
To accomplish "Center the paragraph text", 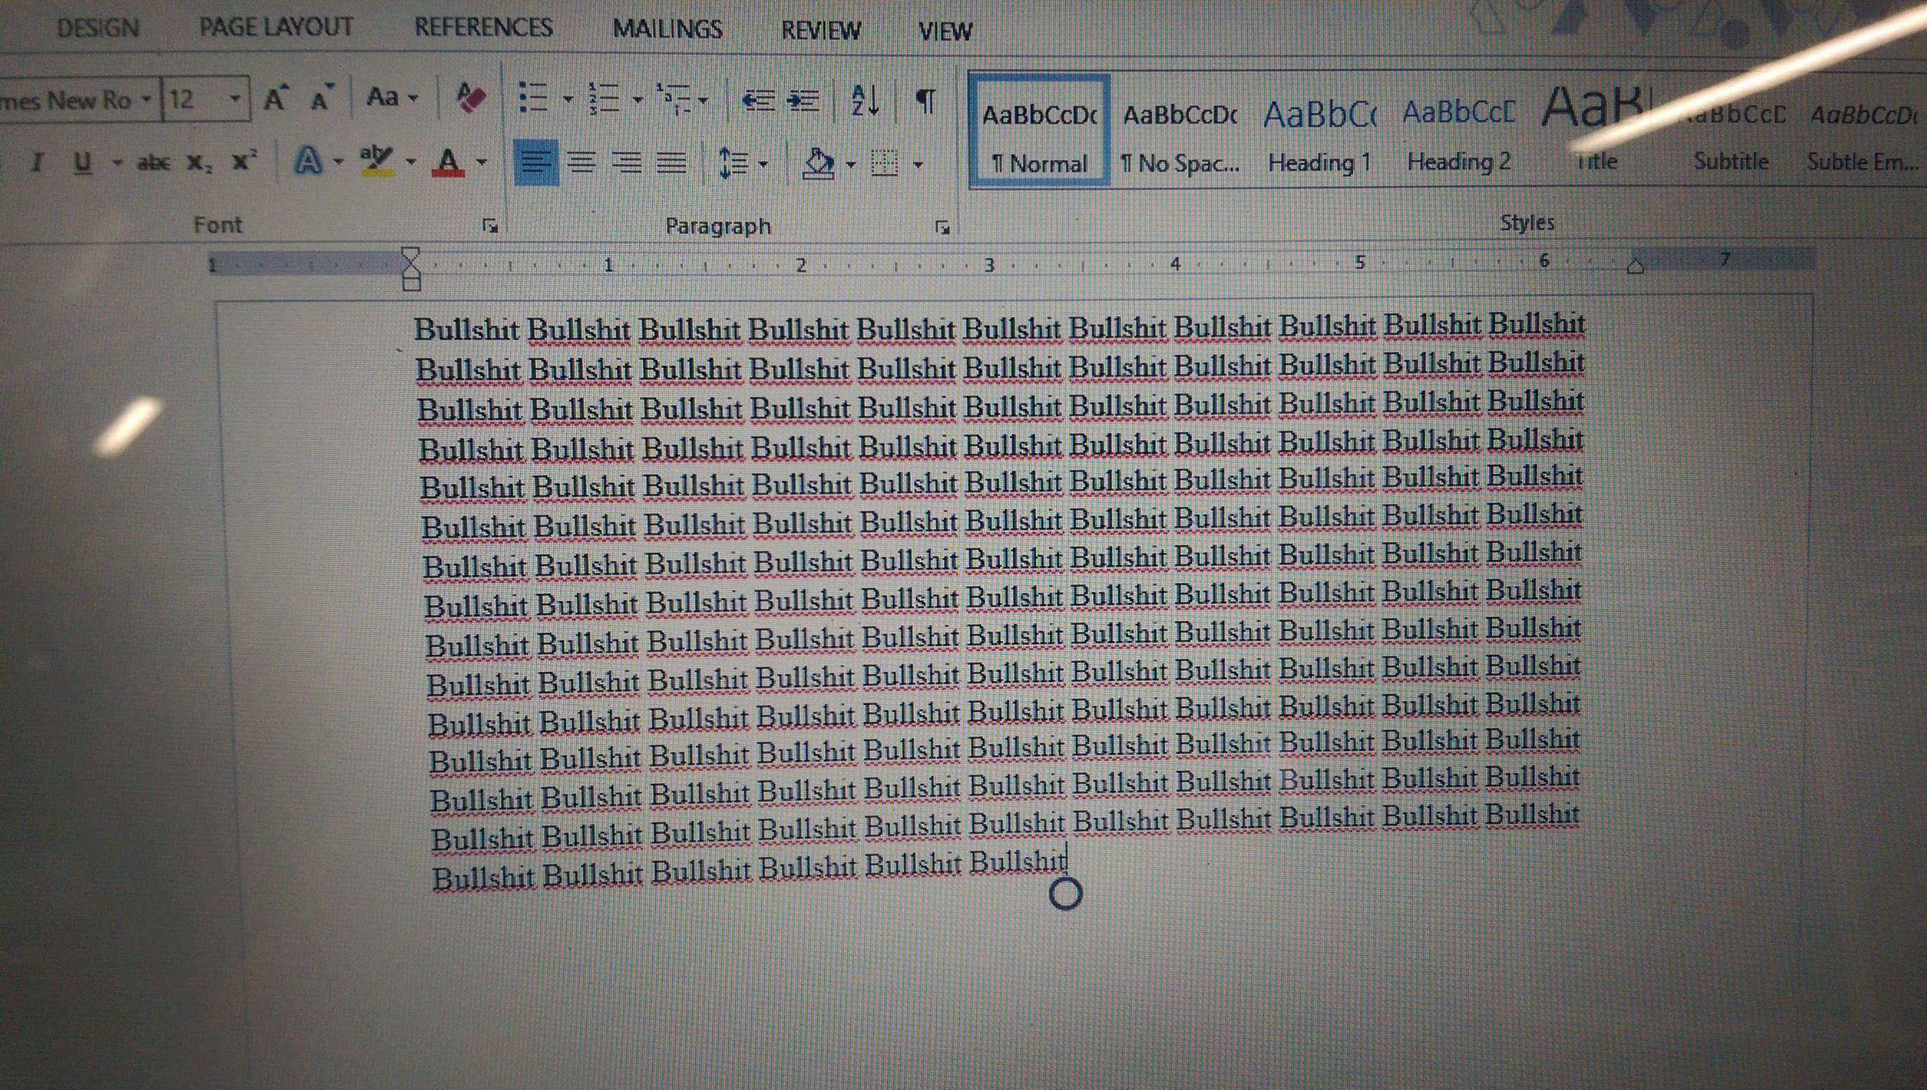I will point(582,161).
